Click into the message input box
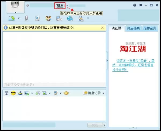Image resolution: width=161 pixels, height=131 pixels. click(54, 108)
